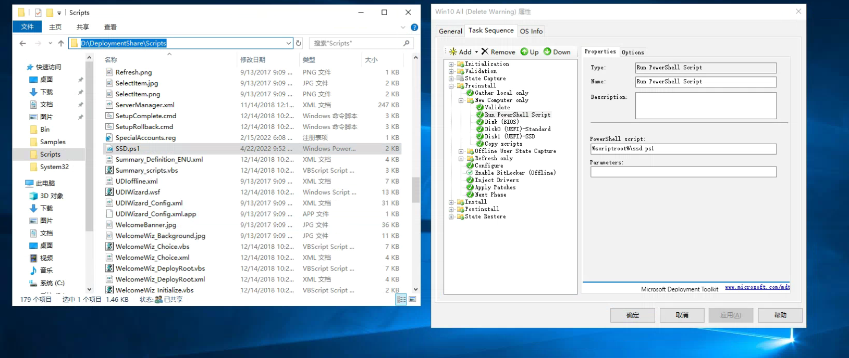Click the back arrow in File Explorer
The width and height of the screenshot is (849, 358).
click(x=22, y=43)
